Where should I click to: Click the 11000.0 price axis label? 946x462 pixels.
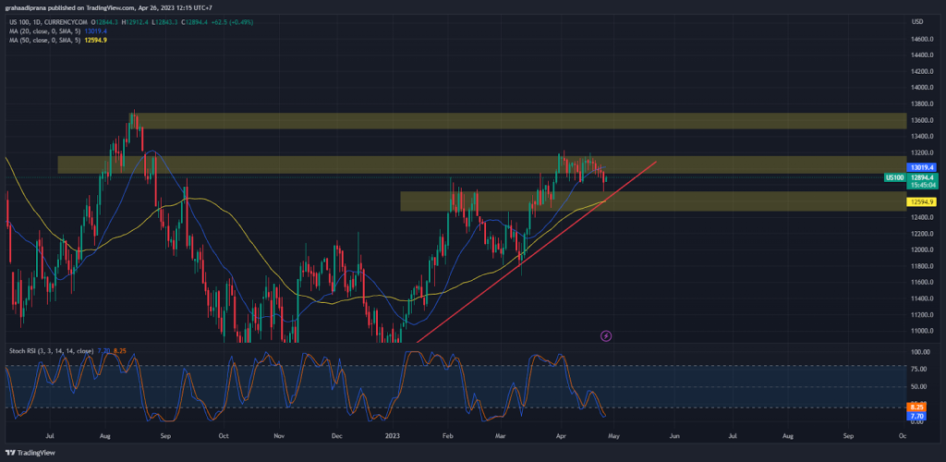[923, 331]
